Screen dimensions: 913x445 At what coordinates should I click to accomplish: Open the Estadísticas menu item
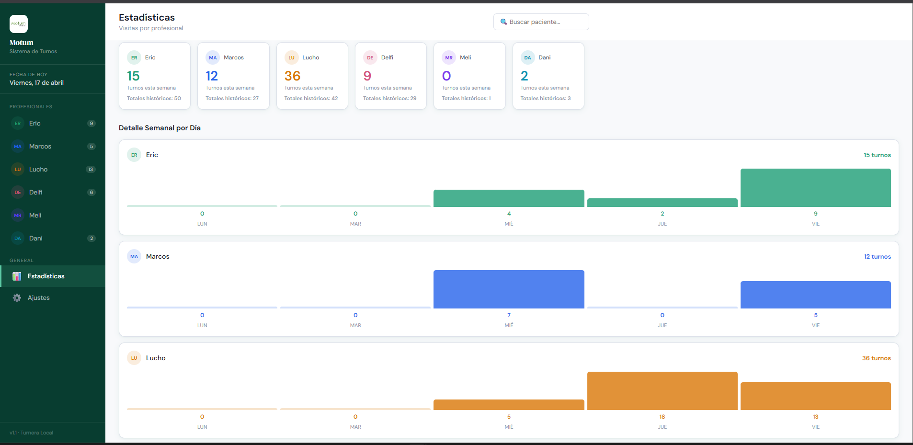(x=46, y=276)
